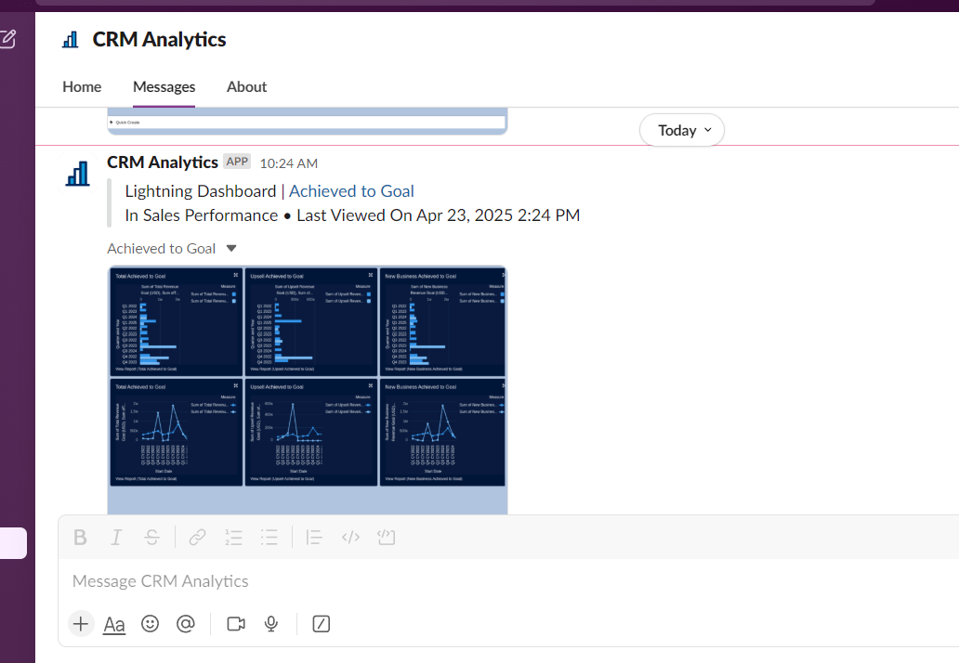Click the insert link icon
This screenshot has height=663, width=959.
(x=197, y=537)
